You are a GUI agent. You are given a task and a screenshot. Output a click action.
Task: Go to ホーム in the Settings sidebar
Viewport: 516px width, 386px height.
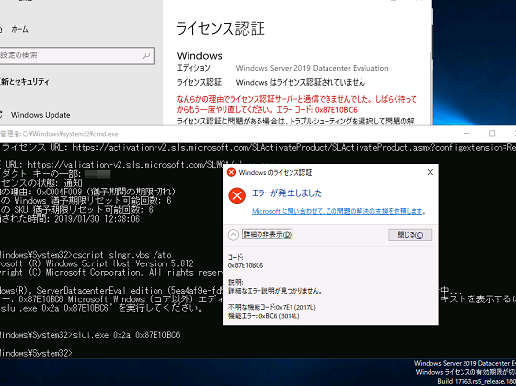(x=19, y=29)
